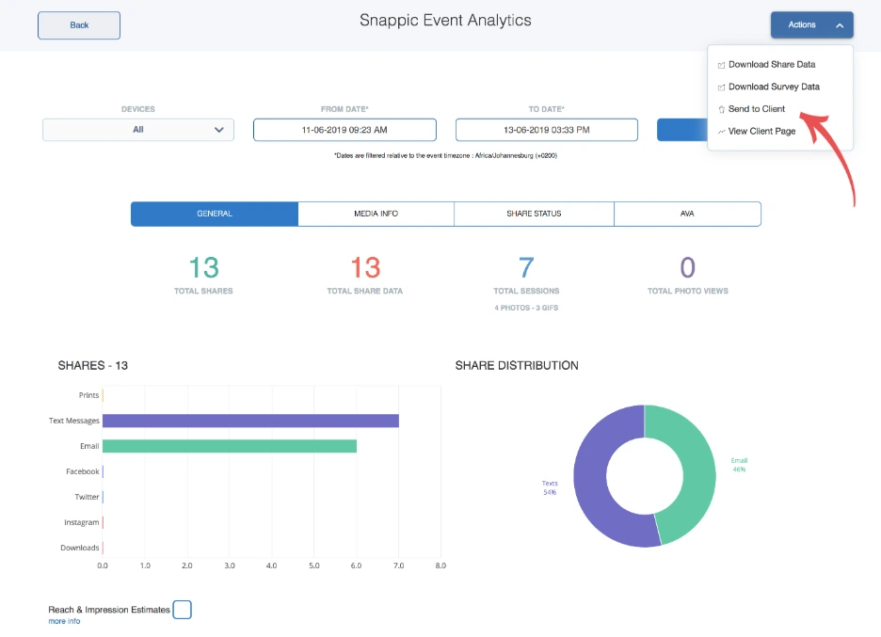The width and height of the screenshot is (881, 637).
Task: Click the Text Messages bar in chart
Action: (250, 421)
